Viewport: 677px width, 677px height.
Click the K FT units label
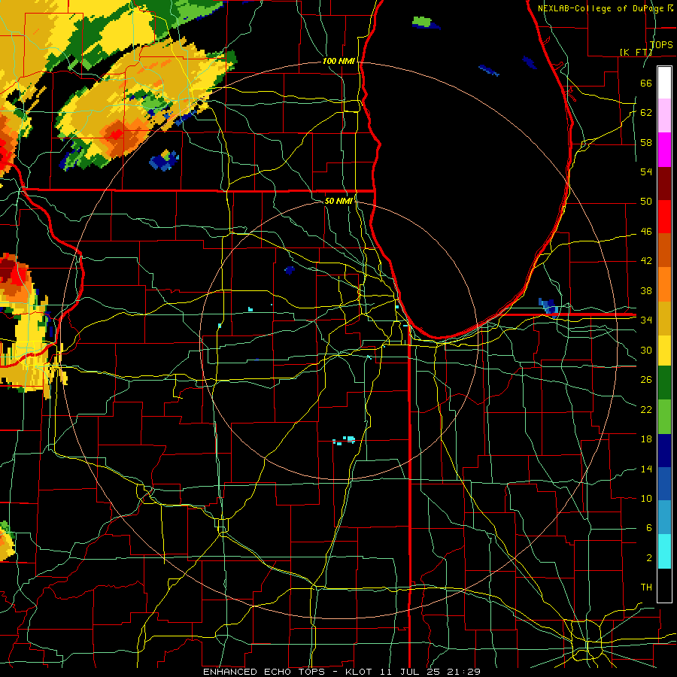[636, 52]
